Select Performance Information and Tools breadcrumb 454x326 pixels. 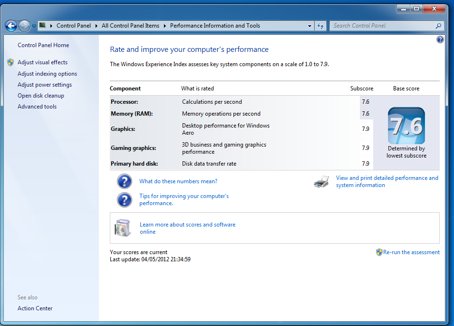coord(215,26)
